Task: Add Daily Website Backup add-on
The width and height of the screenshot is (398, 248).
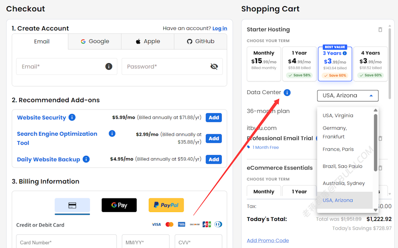Action: coord(214,160)
